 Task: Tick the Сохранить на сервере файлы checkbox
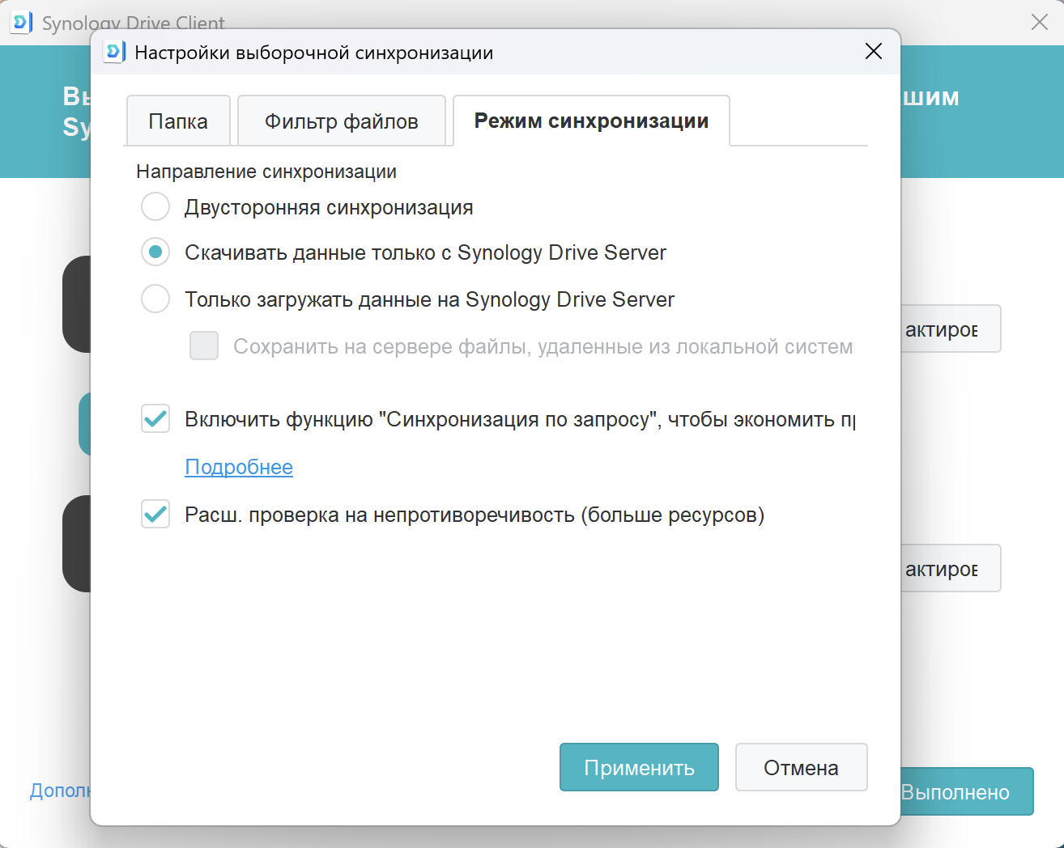pyautogui.click(x=204, y=346)
